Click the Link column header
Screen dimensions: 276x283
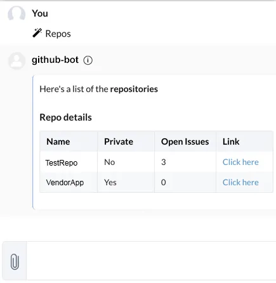click(231, 141)
